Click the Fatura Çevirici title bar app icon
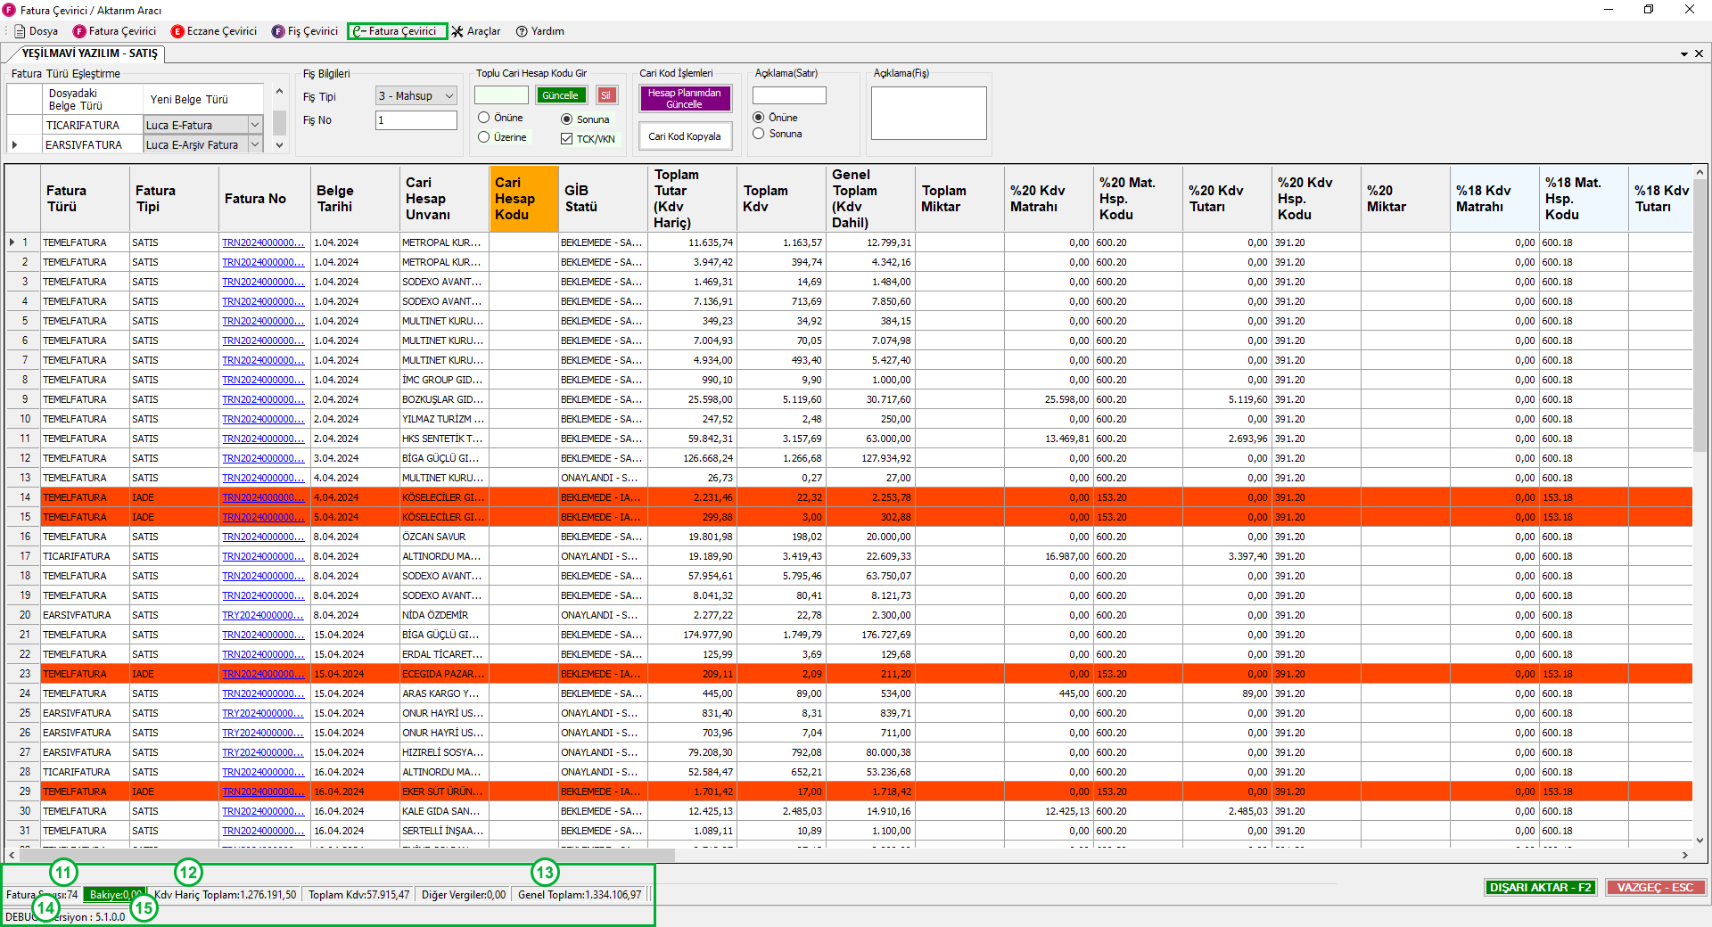The width and height of the screenshot is (1712, 927). [9, 10]
